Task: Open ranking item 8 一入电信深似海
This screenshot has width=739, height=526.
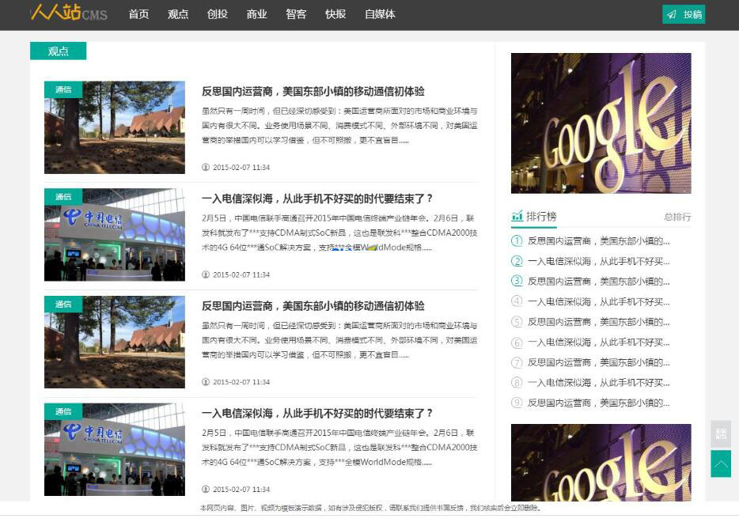Action: click(x=598, y=383)
